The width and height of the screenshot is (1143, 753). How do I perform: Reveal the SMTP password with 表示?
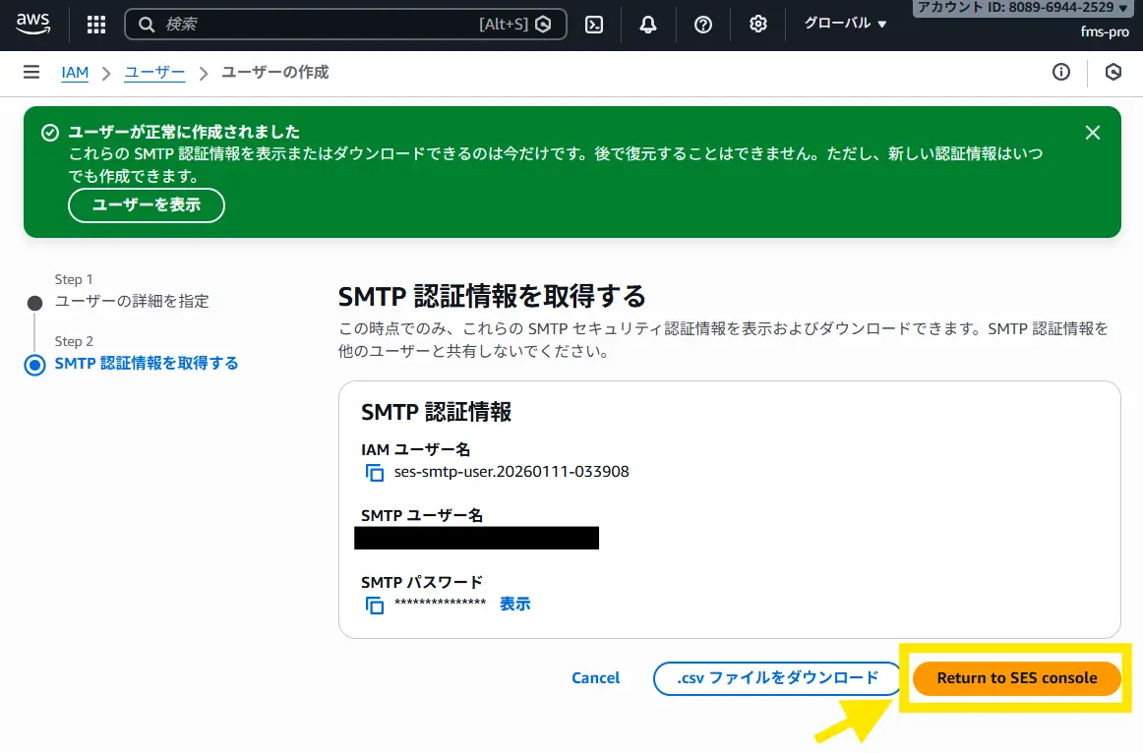pyautogui.click(x=514, y=605)
